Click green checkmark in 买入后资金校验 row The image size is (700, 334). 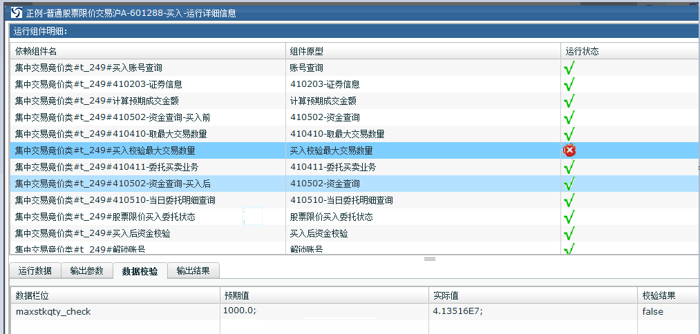tap(569, 233)
